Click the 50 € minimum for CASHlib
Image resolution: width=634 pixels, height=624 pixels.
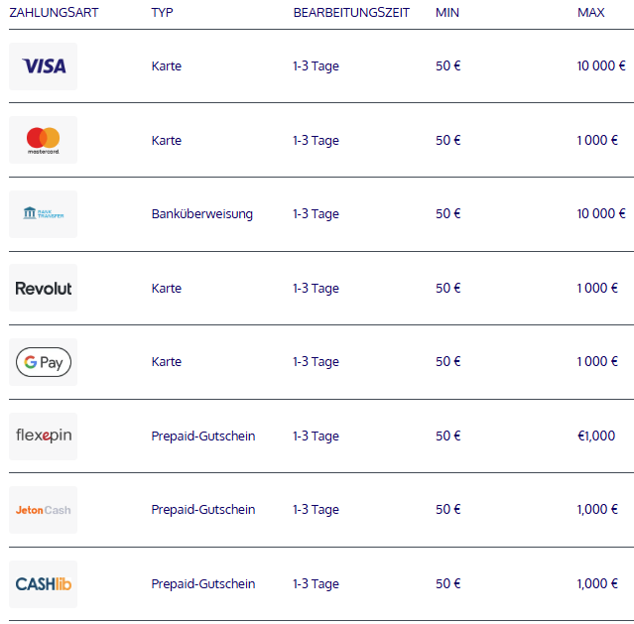[x=448, y=583]
